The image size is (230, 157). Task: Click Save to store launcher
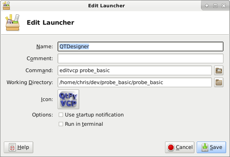pos(211,147)
